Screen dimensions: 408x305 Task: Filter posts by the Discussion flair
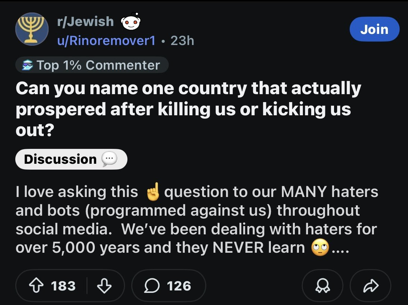60,159
